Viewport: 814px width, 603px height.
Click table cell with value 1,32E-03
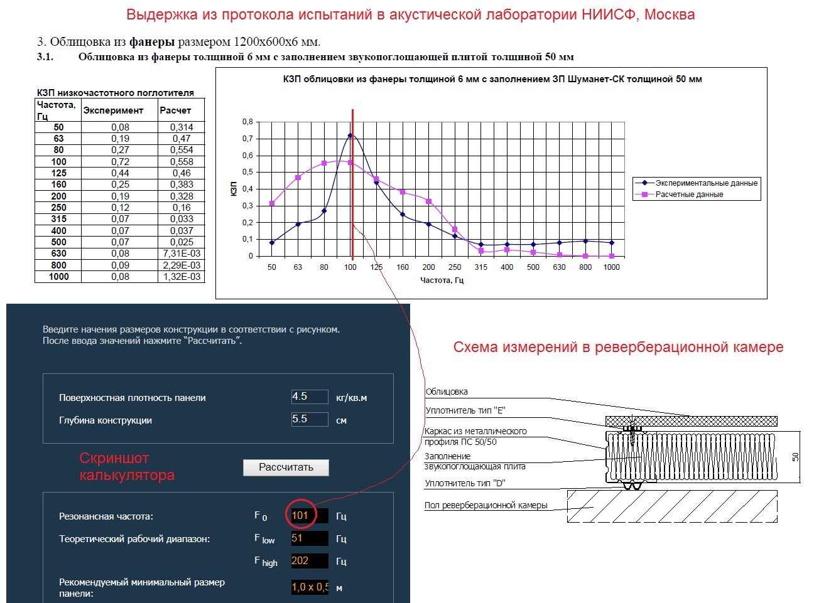click(x=181, y=277)
